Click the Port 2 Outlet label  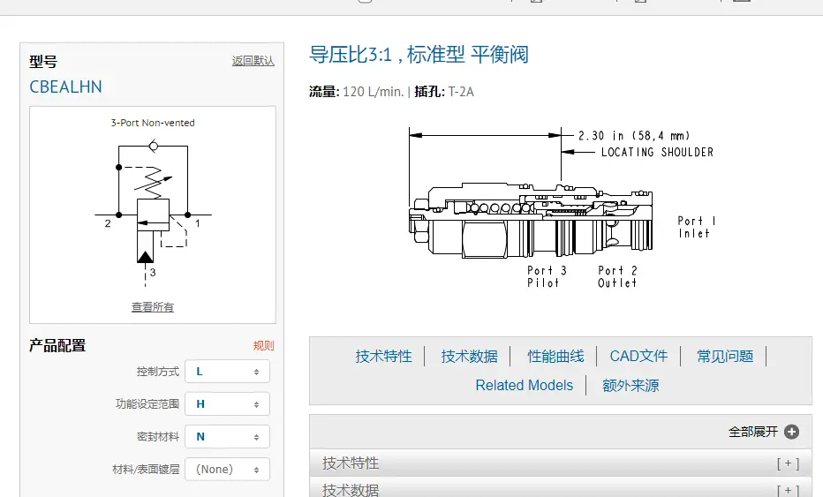[x=617, y=276]
